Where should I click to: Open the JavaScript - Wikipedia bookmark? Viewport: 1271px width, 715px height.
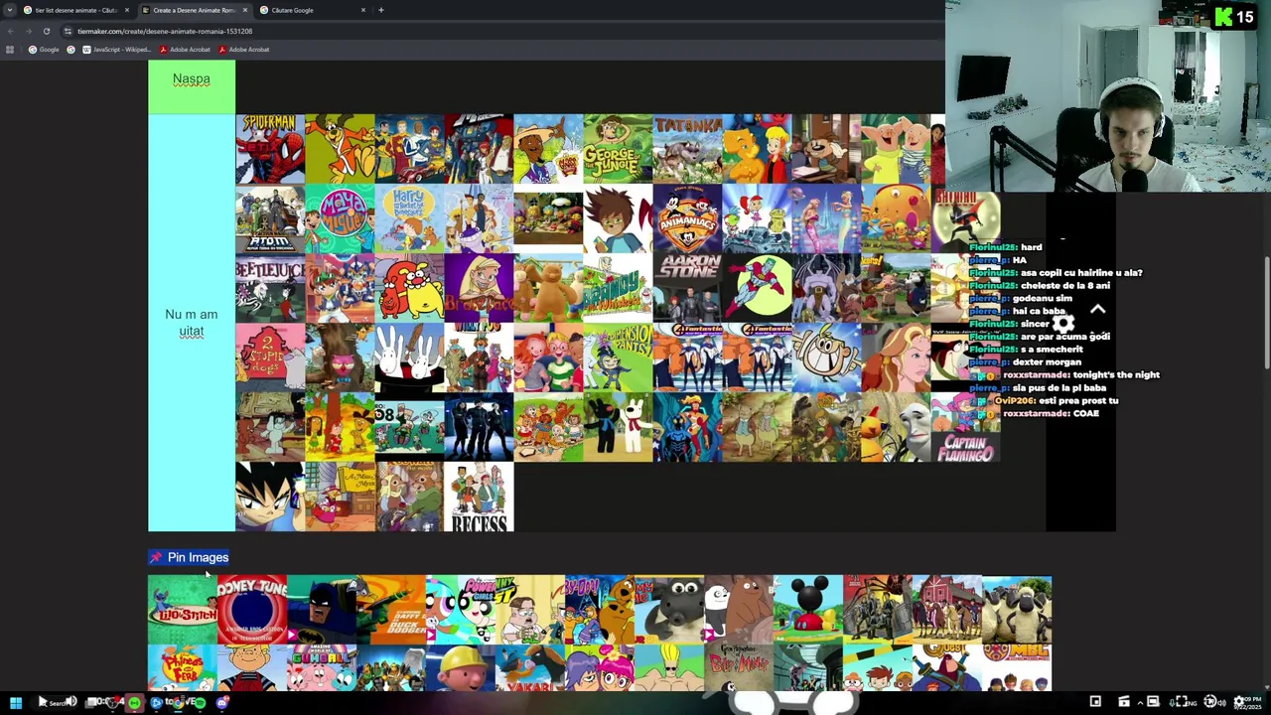tap(115, 50)
